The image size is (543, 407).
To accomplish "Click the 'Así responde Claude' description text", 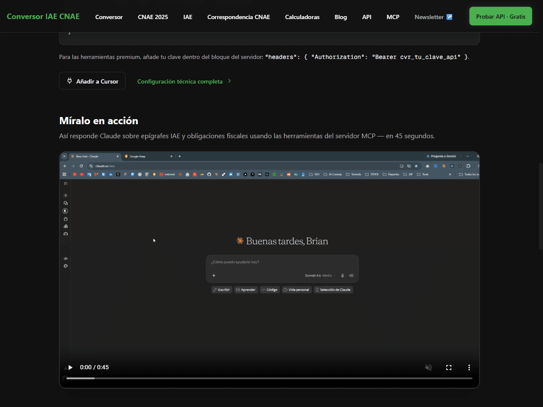I will click(247, 136).
